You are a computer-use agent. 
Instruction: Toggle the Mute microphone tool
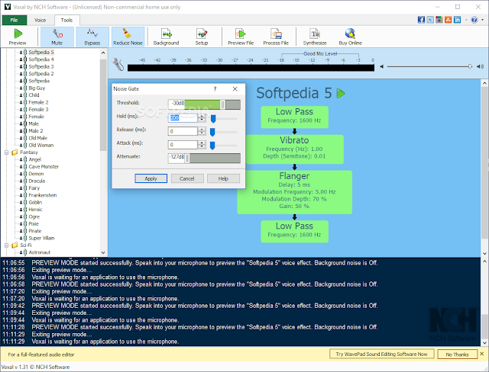pos(57,37)
